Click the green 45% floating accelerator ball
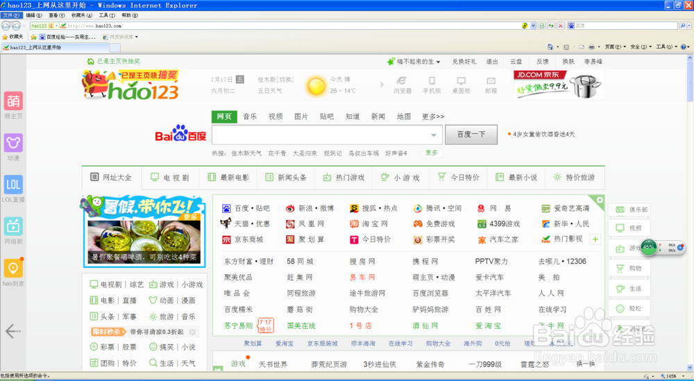Screen dimensions: 694x381 pyautogui.click(x=649, y=247)
